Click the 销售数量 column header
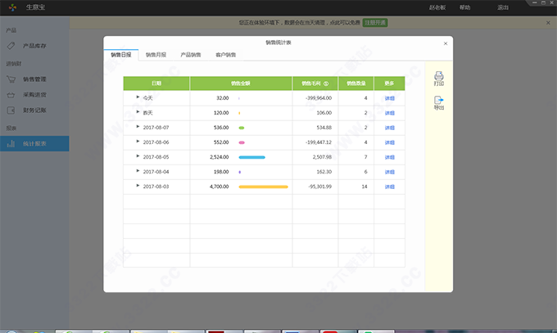The image size is (557, 333). pyautogui.click(x=356, y=83)
